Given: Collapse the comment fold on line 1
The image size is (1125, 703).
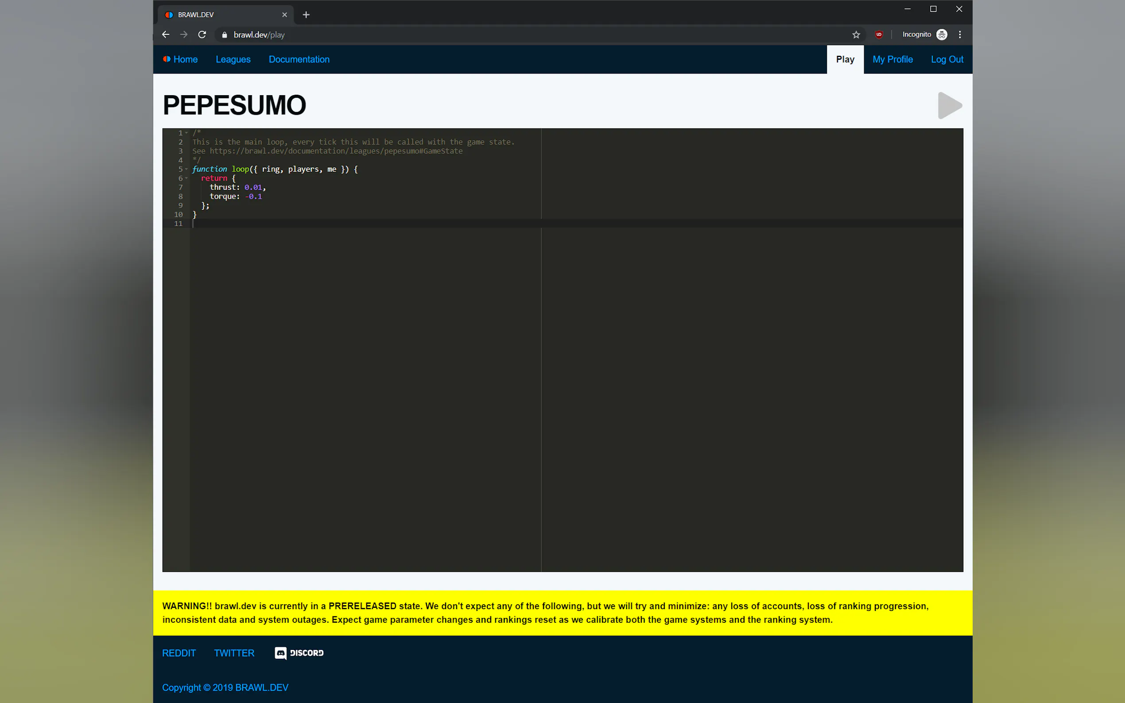Looking at the screenshot, I should 186,133.
